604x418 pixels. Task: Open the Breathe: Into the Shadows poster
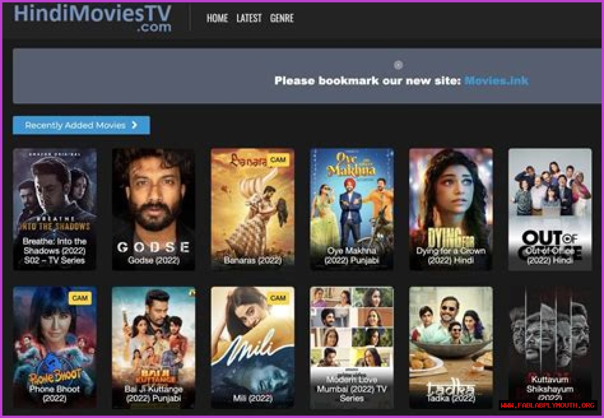55,209
